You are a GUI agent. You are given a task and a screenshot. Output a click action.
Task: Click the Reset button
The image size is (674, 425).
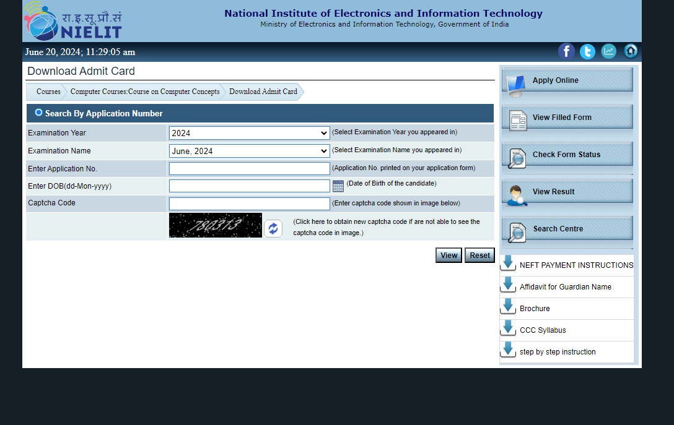point(479,255)
